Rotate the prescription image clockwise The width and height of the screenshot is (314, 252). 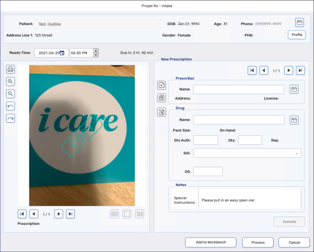10,118
